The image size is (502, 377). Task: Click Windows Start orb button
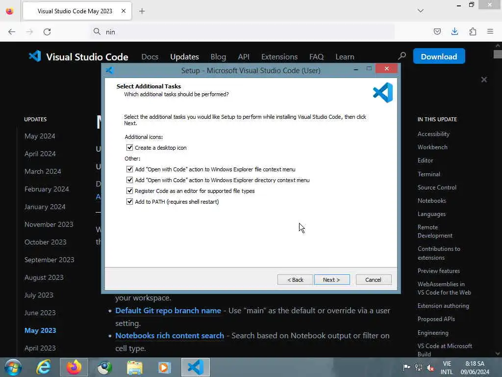(13, 367)
